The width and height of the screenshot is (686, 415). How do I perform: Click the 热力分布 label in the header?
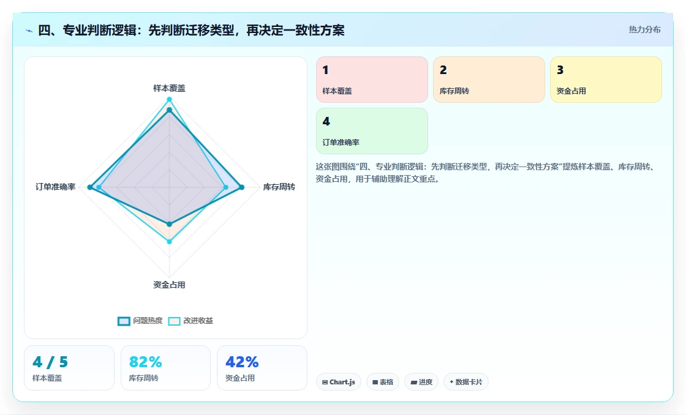coord(644,30)
